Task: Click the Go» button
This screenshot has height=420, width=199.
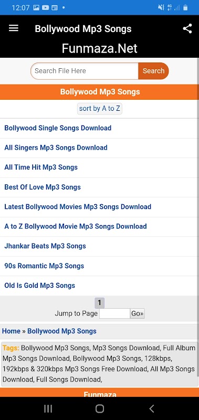Action: click(x=138, y=313)
